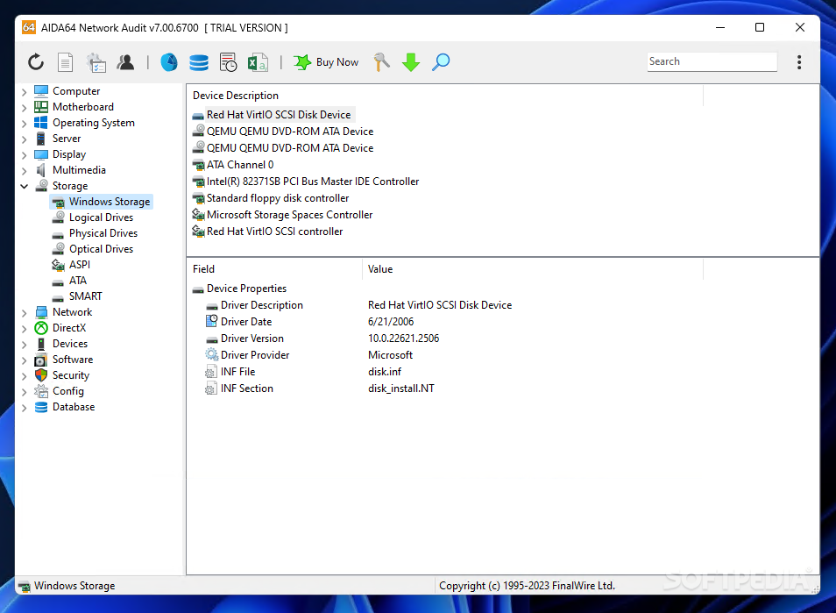
Task: Click the Software icon in tree
Action: (41, 360)
